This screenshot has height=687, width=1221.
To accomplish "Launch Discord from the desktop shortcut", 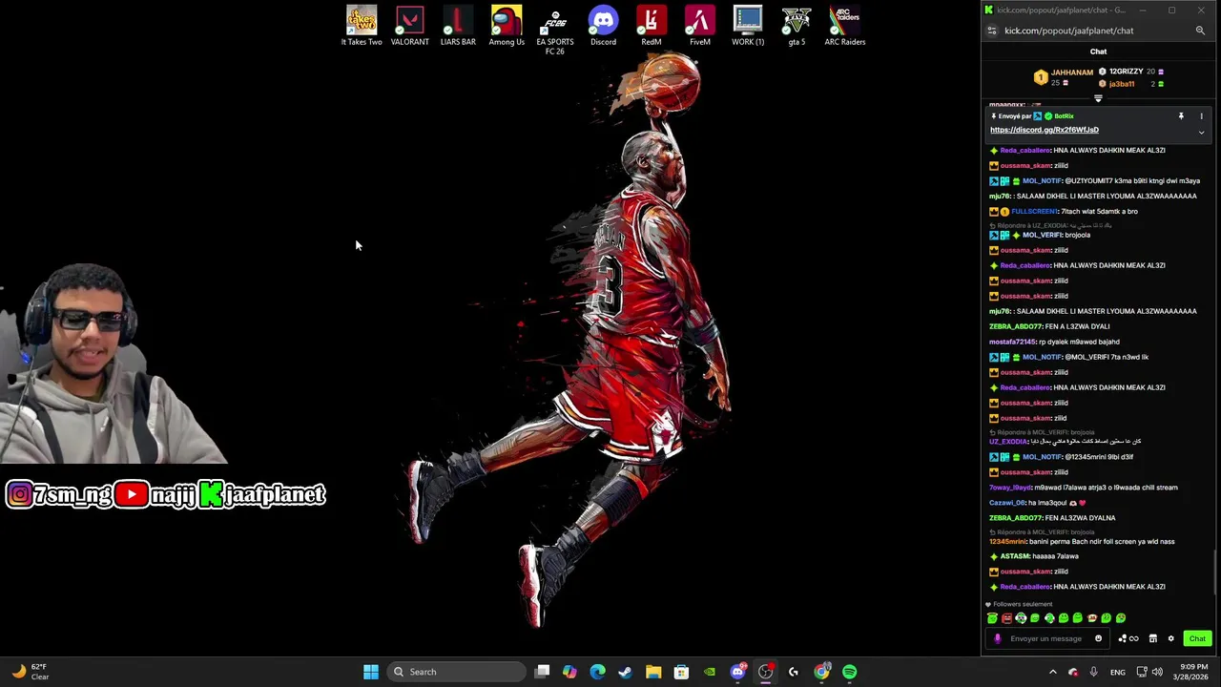I will click(x=603, y=26).
